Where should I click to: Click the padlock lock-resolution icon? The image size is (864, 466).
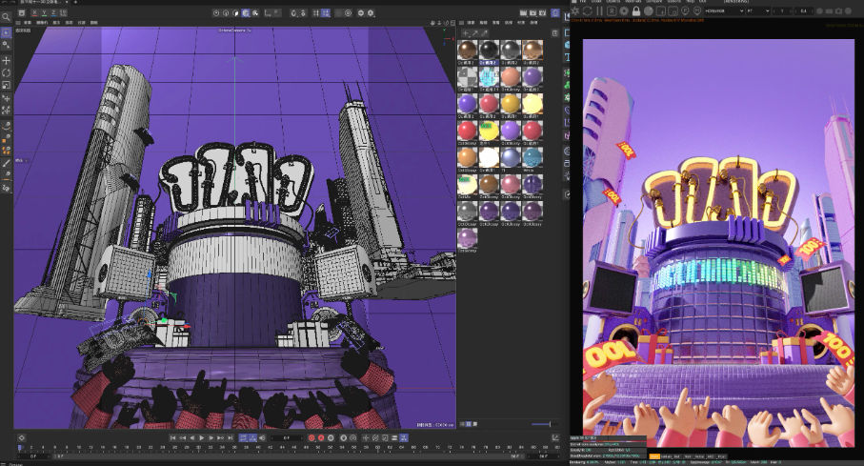(x=637, y=11)
